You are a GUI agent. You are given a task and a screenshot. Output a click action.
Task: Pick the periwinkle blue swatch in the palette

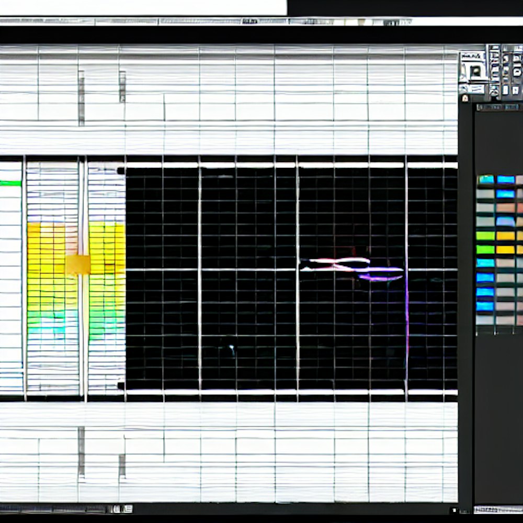505,221
